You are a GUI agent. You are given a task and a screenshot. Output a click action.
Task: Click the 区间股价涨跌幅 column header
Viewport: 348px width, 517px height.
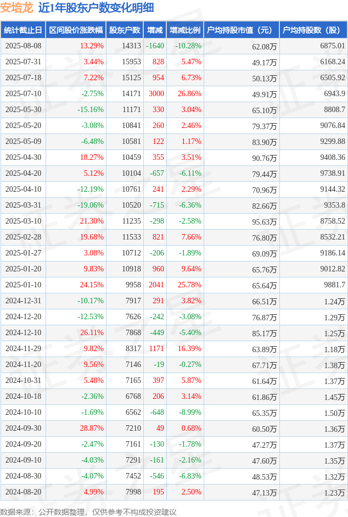point(76,30)
